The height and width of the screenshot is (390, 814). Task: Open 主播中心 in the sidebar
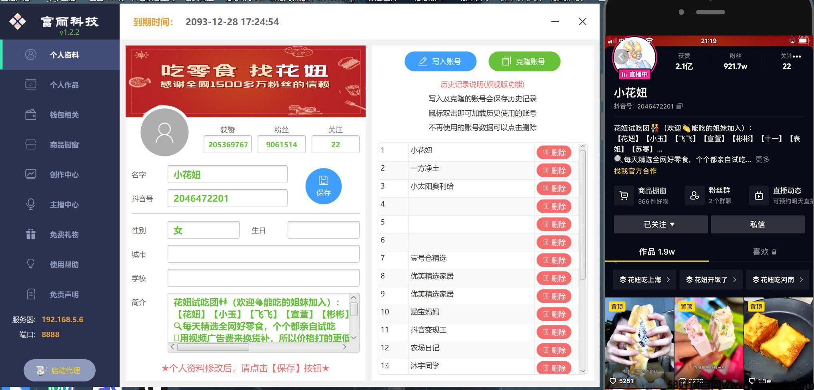coord(60,204)
